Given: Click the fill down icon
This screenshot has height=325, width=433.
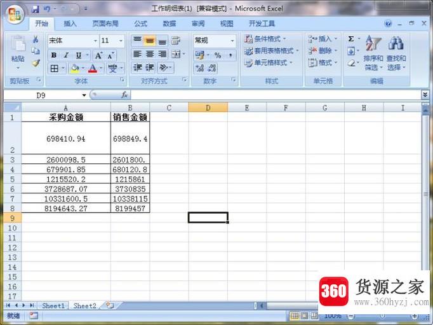Looking at the screenshot, I should 351,51.
